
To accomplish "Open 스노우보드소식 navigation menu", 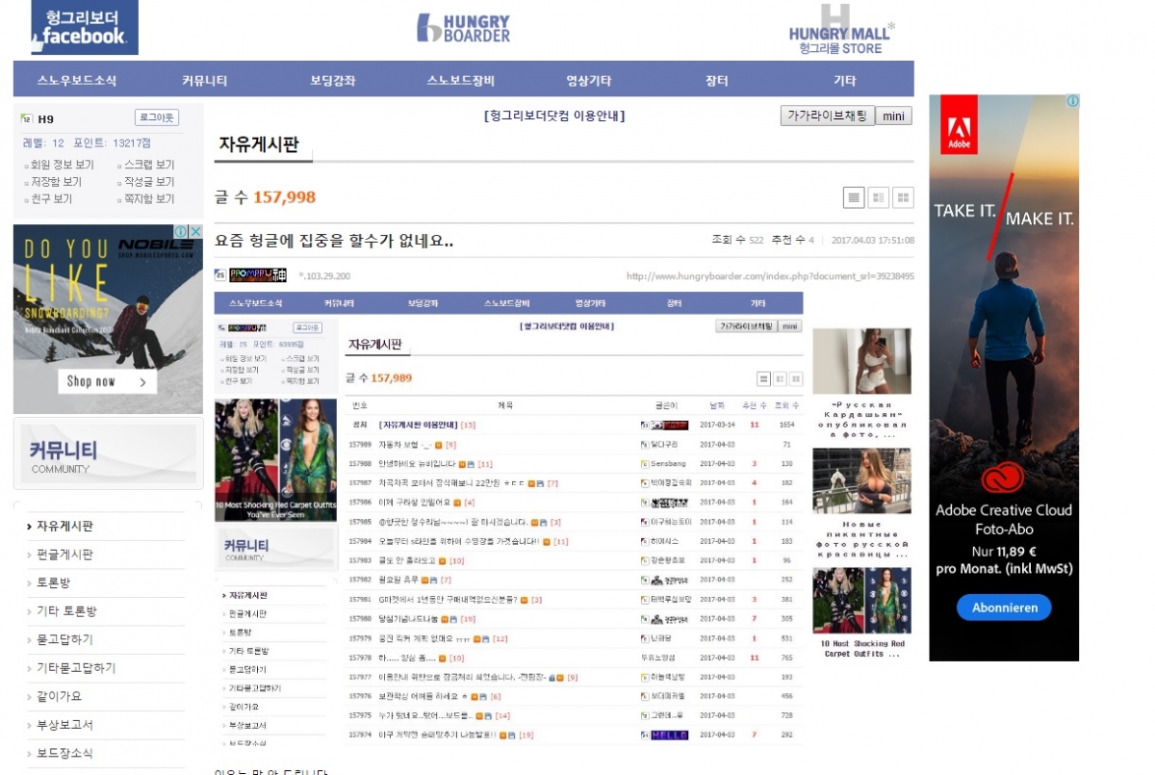I will coord(77,81).
